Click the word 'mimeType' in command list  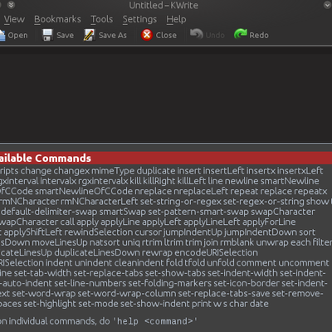coord(113,171)
